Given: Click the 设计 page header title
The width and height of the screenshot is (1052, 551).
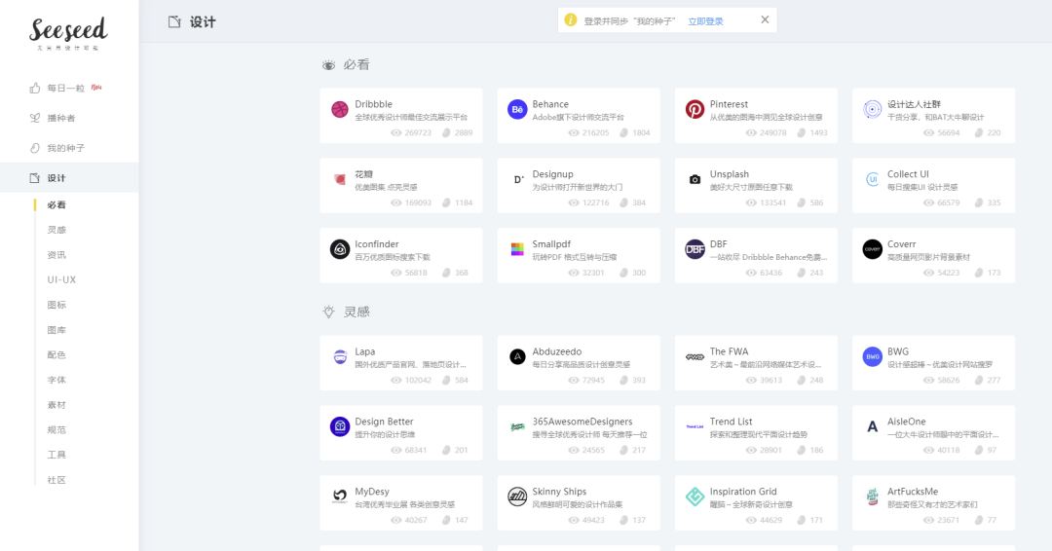Looking at the screenshot, I should (x=202, y=22).
